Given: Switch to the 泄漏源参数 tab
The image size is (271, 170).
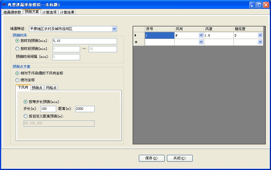Looking at the screenshot, I should pyautogui.click(x=12, y=12).
